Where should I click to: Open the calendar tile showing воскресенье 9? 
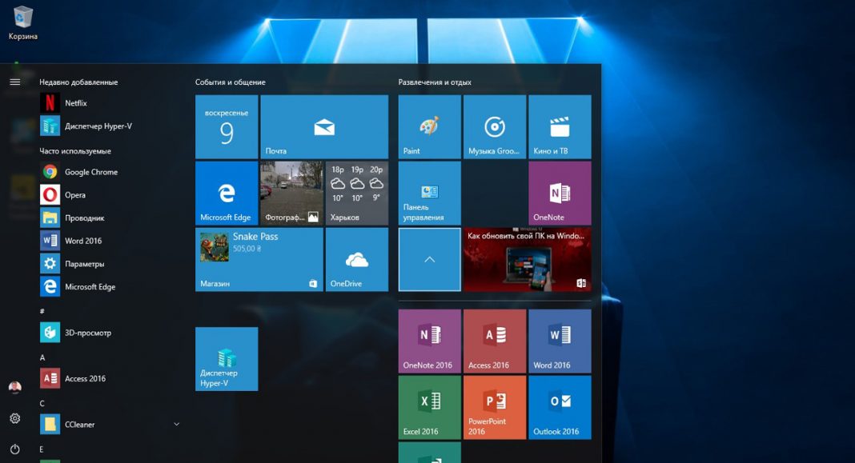tap(227, 127)
